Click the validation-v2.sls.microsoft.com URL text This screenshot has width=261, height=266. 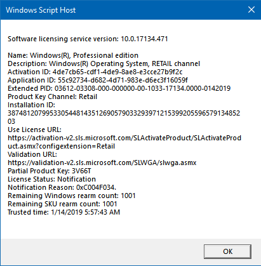point(102,163)
